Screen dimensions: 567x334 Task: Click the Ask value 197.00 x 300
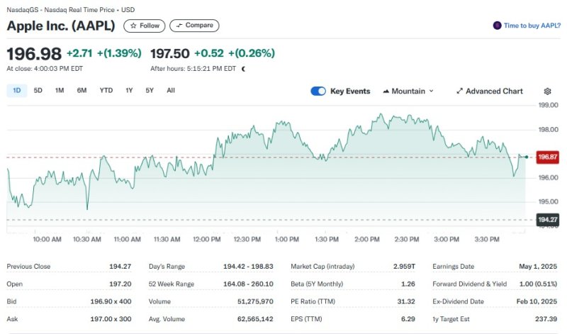pos(111,319)
